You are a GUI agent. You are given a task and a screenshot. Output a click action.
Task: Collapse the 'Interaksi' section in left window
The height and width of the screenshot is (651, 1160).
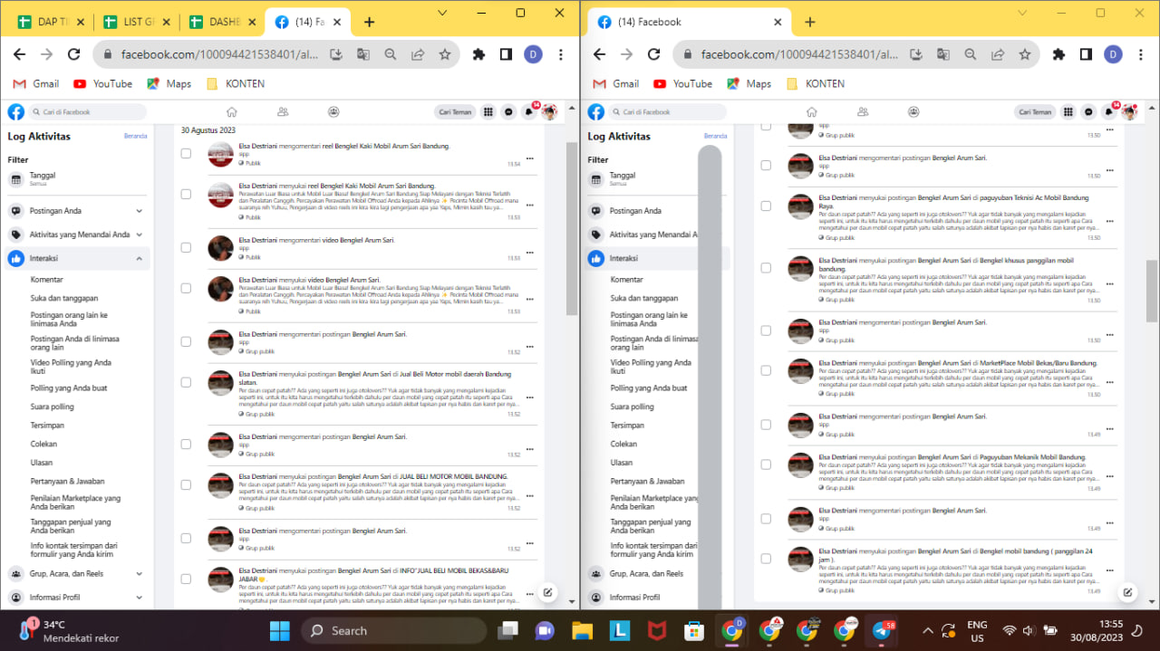140,259
